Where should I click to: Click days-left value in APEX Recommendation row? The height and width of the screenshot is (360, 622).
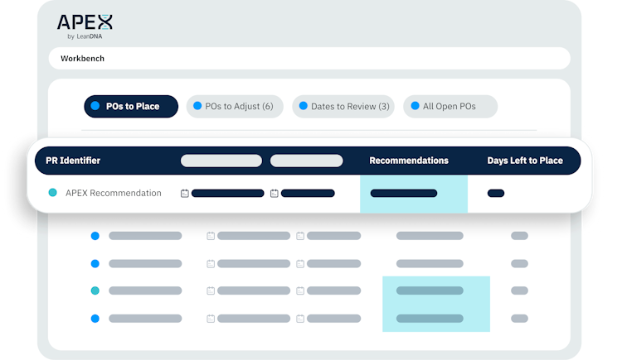[x=496, y=194]
